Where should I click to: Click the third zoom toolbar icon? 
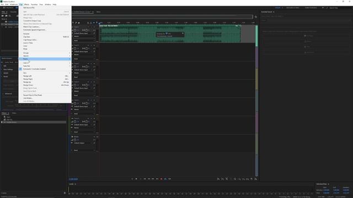coord(227,179)
